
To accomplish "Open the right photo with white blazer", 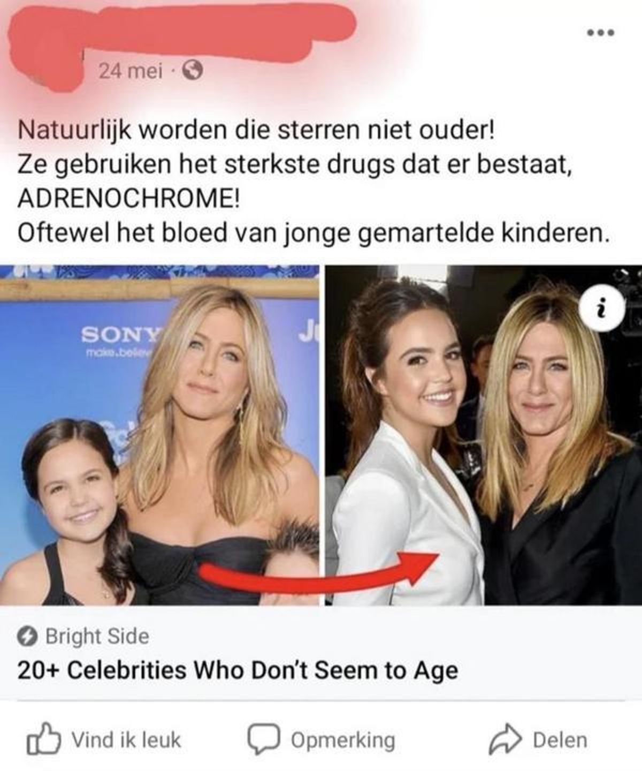I will click(484, 435).
